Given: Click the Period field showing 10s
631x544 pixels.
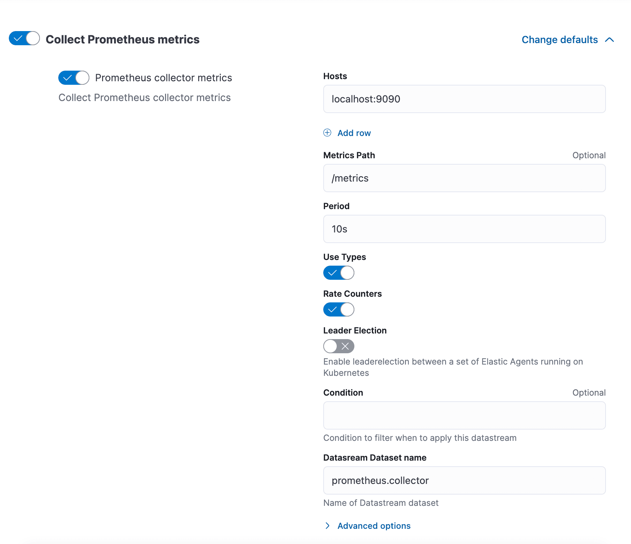Looking at the screenshot, I should 464,229.
